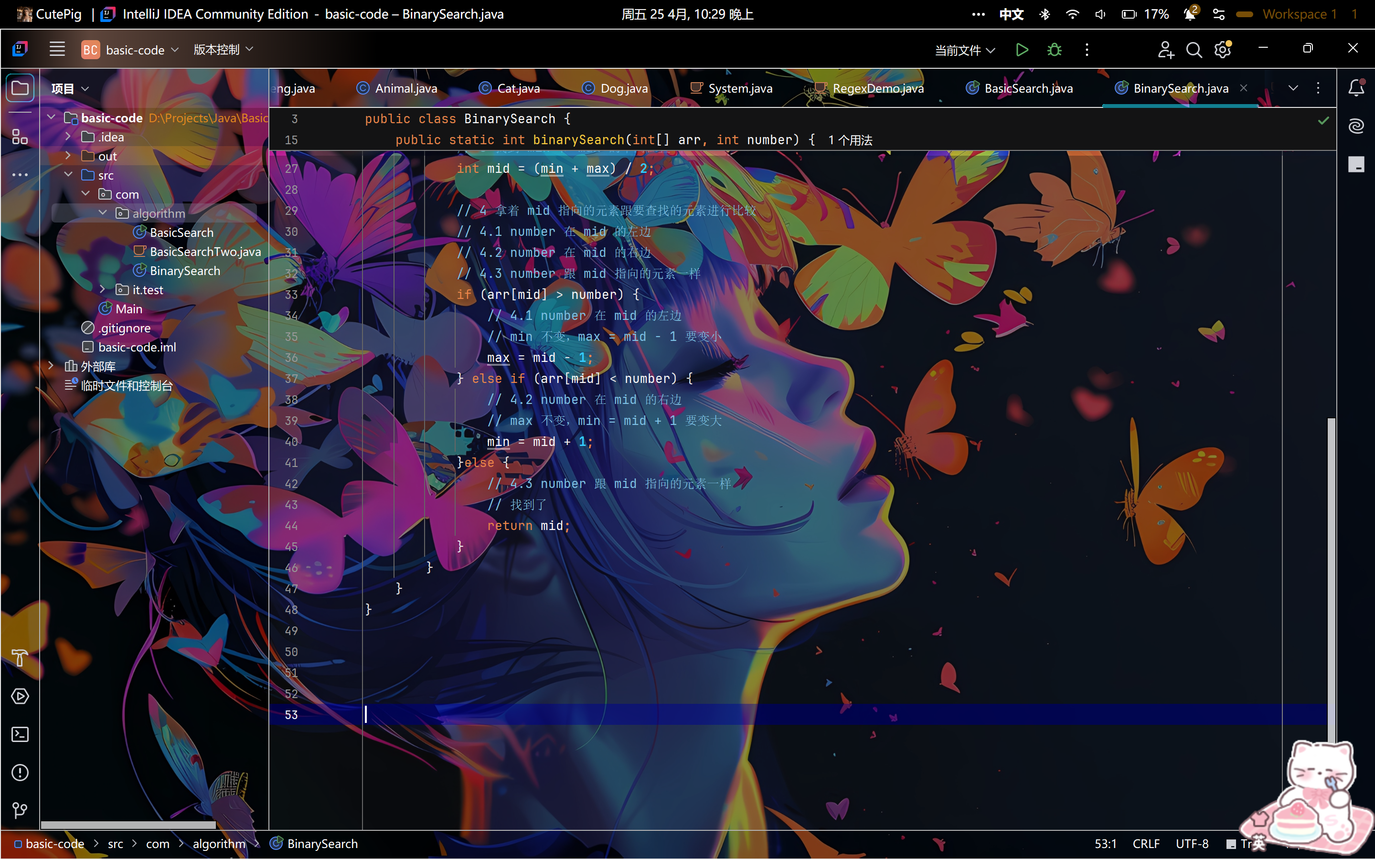This screenshot has width=1375, height=859.
Task: Click the IntelliJ IDEA logo icon
Action: 20,50
